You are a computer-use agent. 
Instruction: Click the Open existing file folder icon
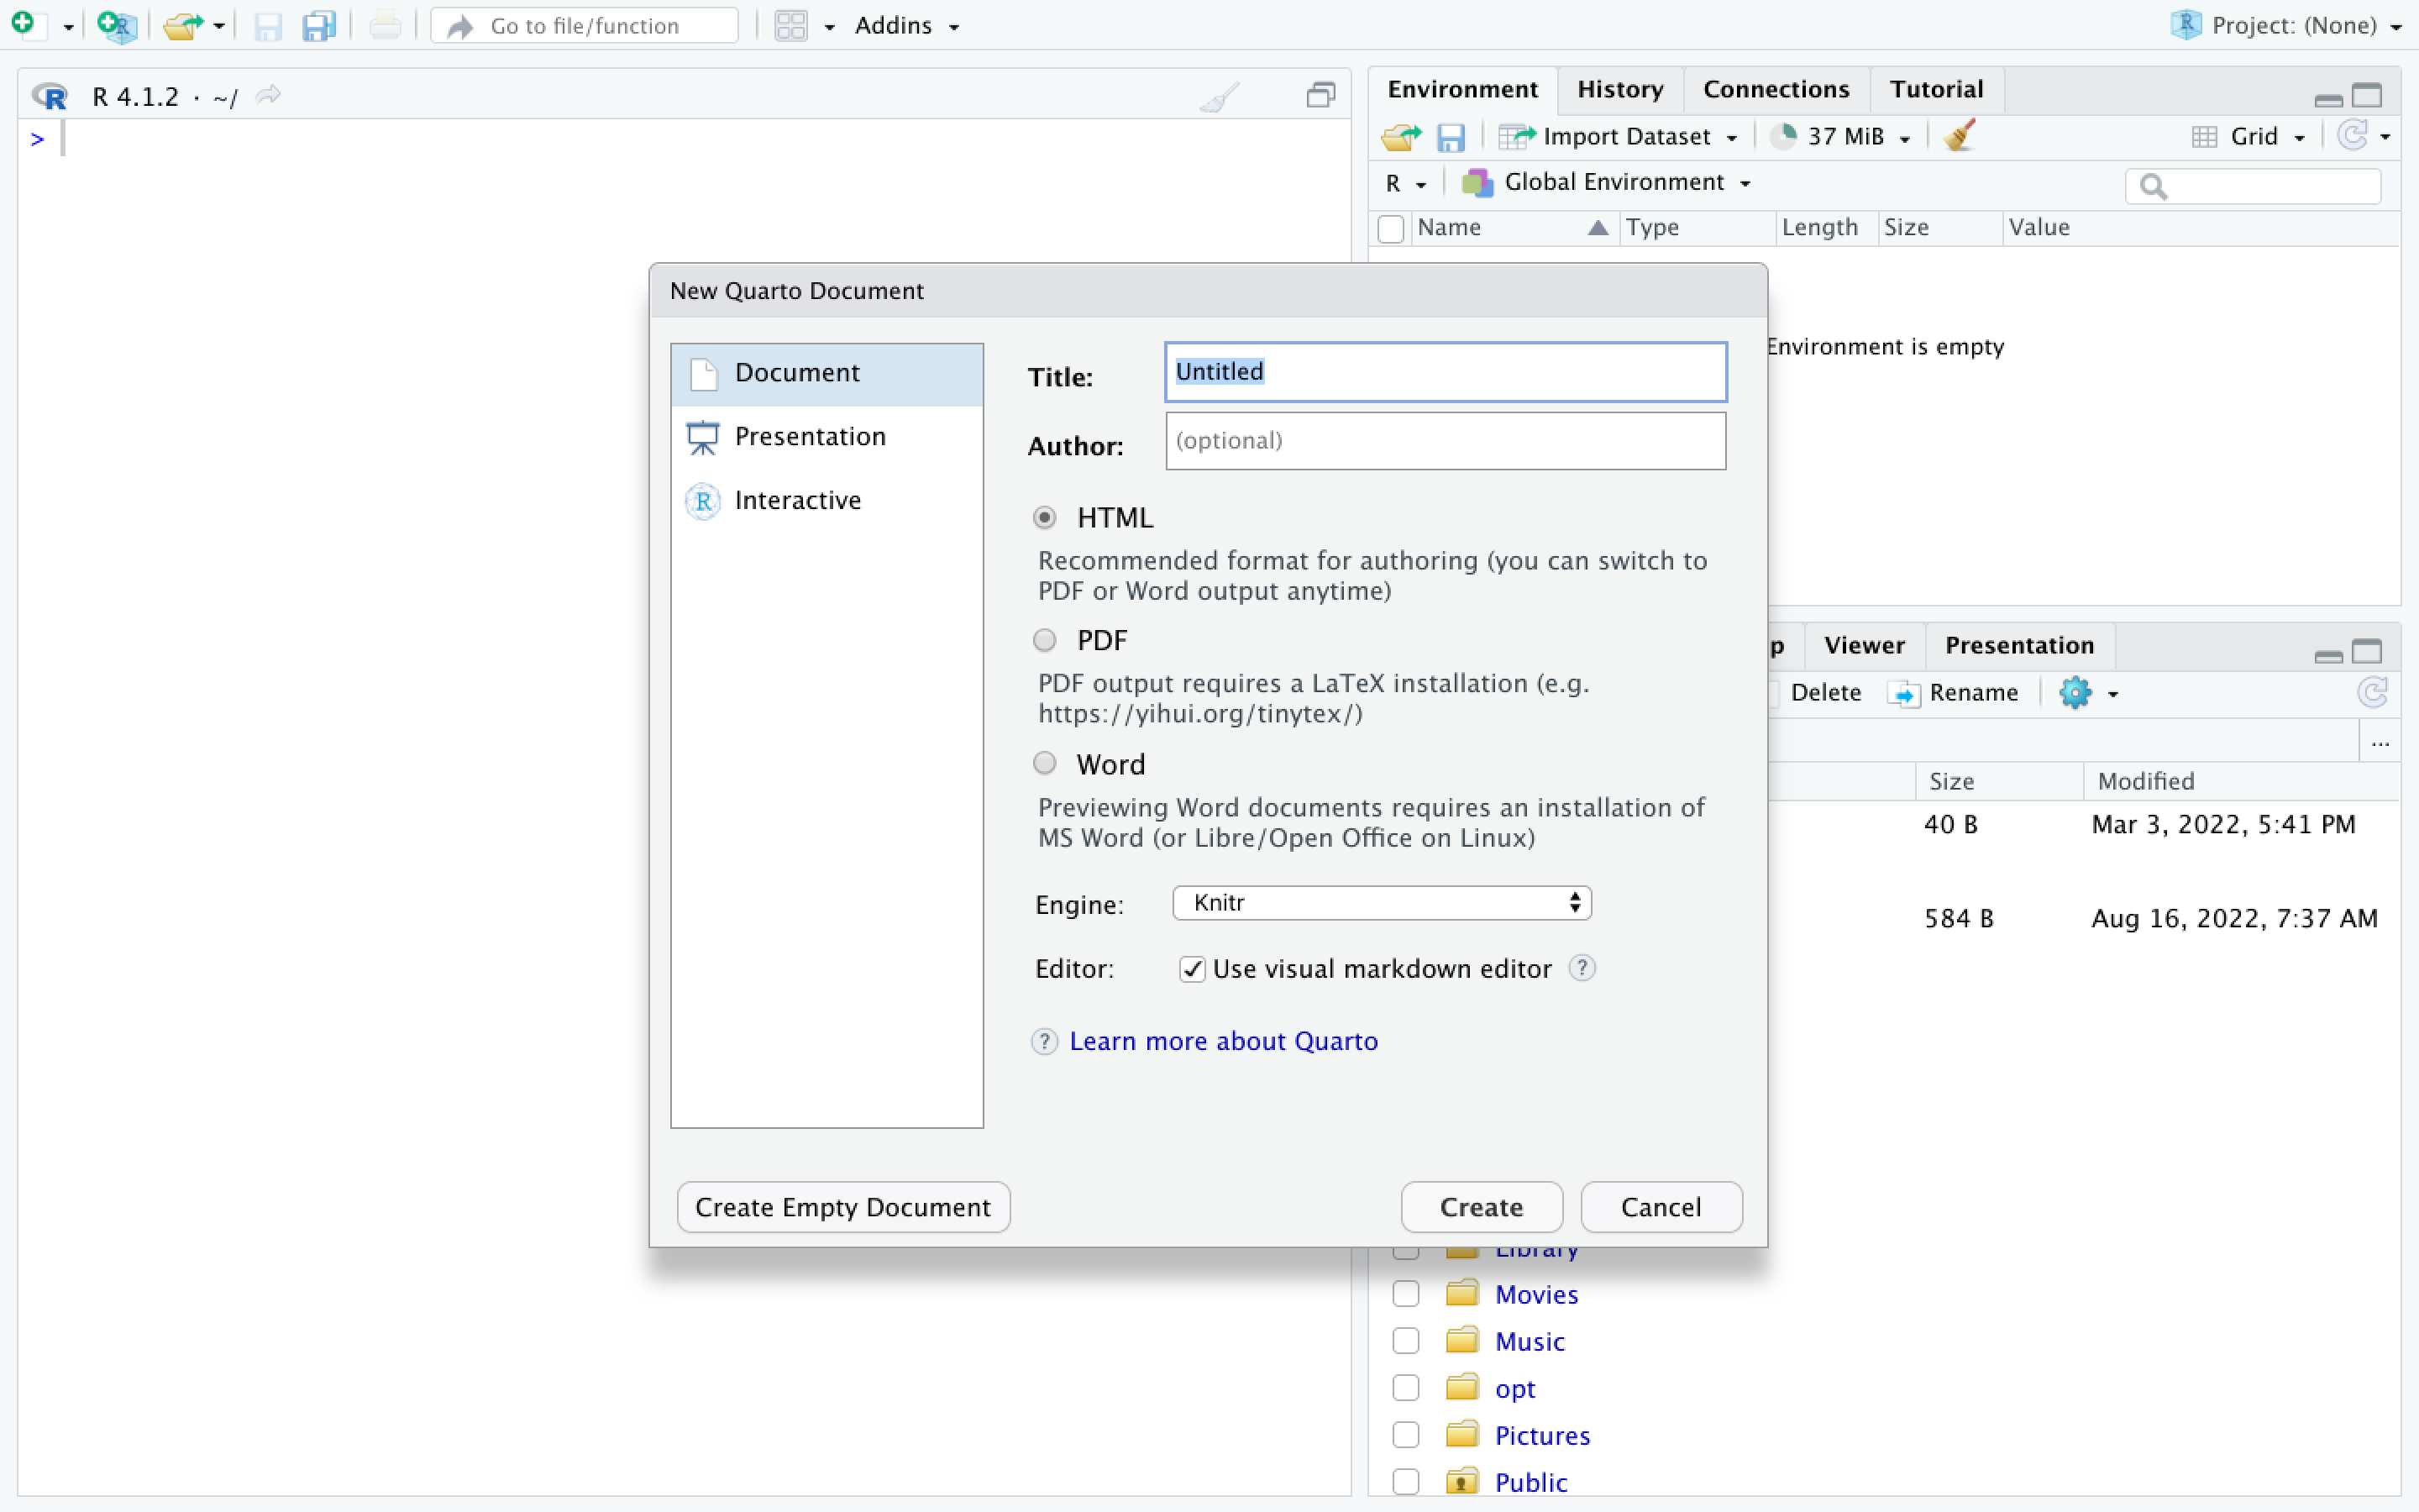[182, 25]
